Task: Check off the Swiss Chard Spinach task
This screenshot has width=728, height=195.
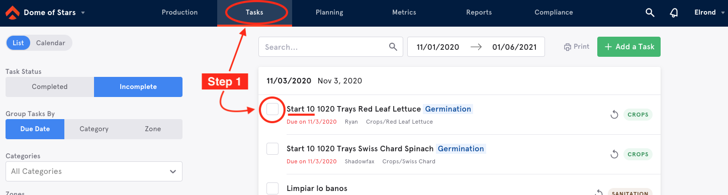Action: tap(272, 149)
